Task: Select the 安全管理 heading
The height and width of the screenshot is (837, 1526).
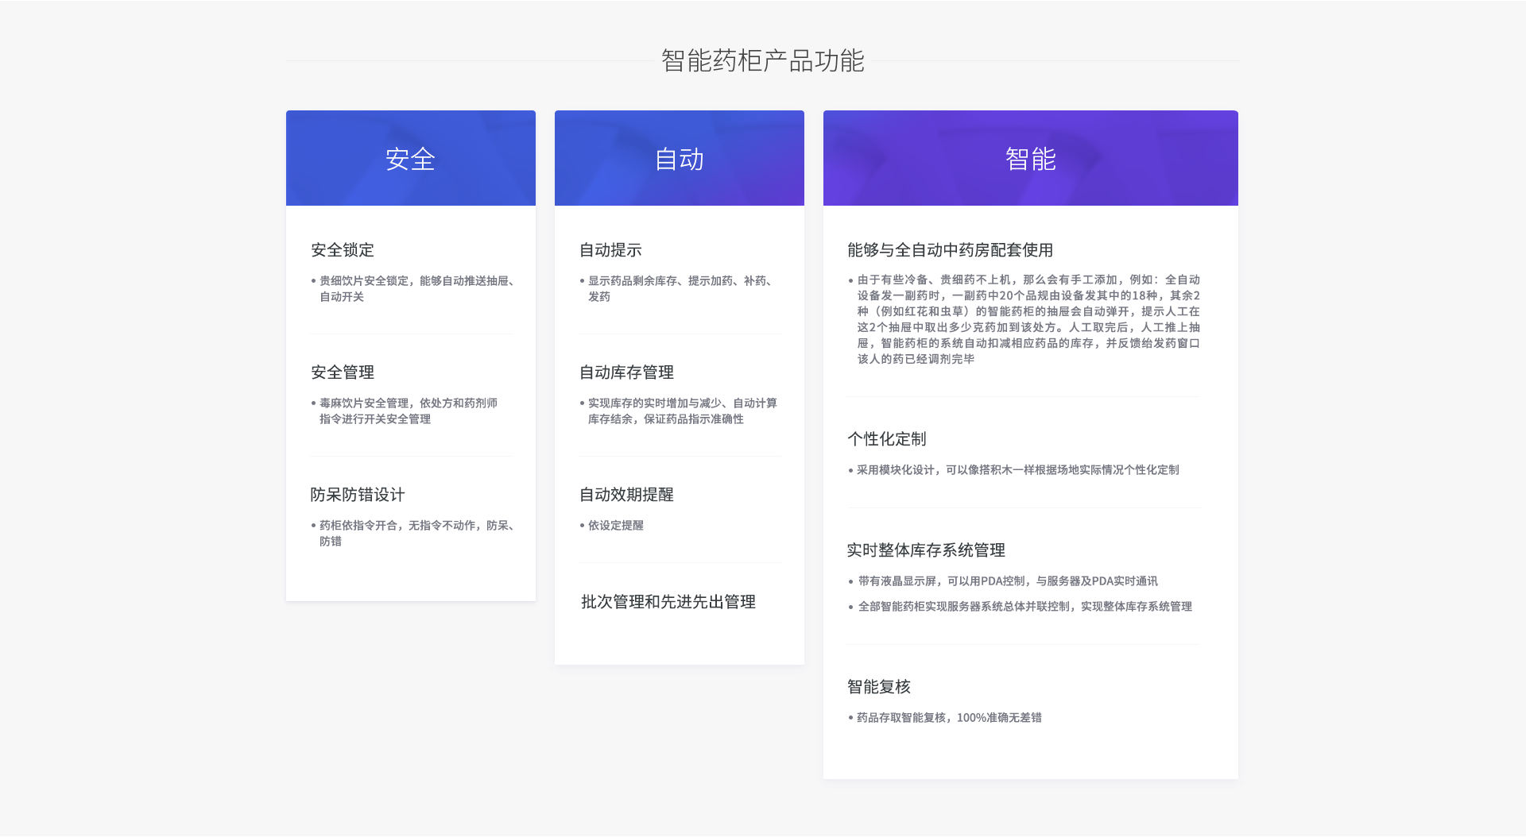Action: point(343,372)
